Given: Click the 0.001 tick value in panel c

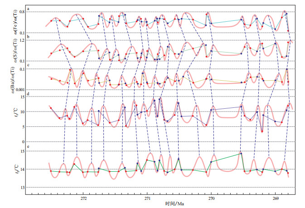Looking at the screenshot, I should [20, 90].
